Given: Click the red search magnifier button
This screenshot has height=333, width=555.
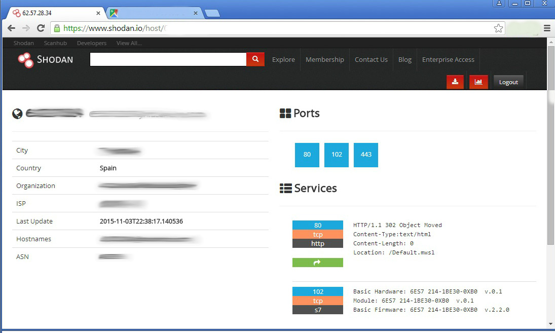Looking at the screenshot, I should pyautogui.click(x=255, y=59).
